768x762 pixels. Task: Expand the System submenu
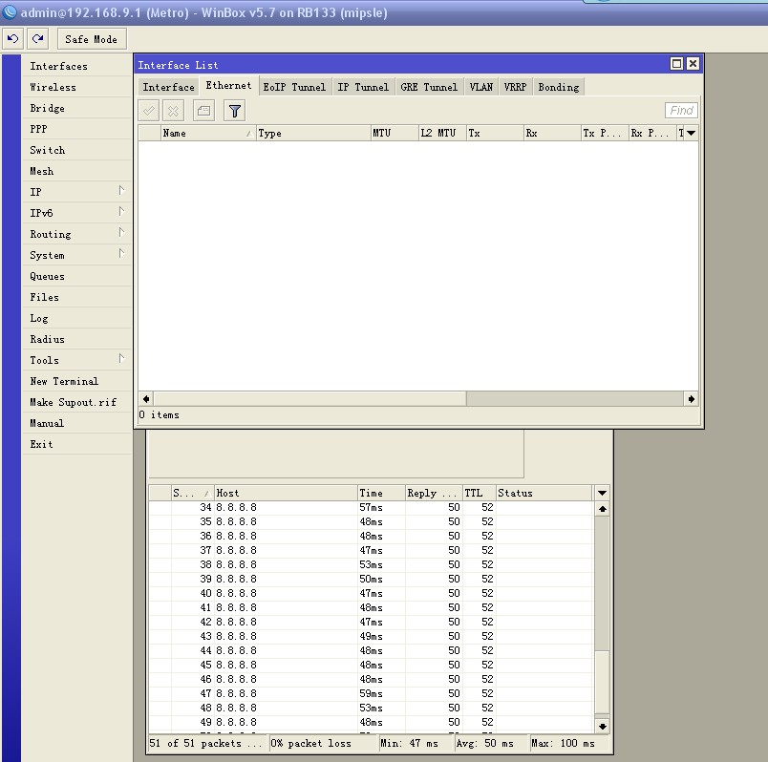point(77,255)
